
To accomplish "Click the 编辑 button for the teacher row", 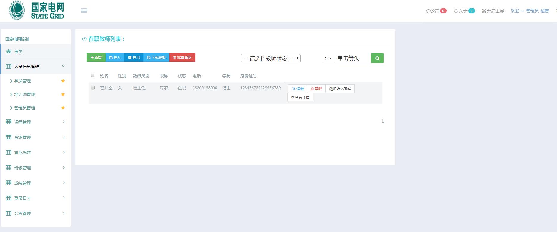I will [x=298, y=89].
